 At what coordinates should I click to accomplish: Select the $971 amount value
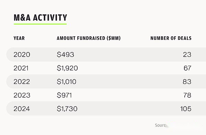(65, 95)
